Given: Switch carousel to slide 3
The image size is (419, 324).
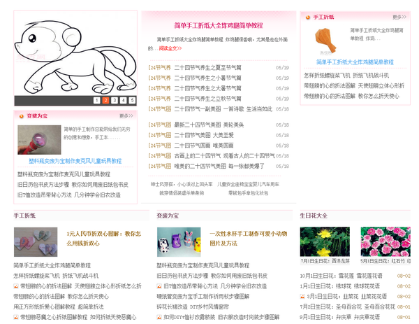Looking at the screenshot, I should [115, 100].
